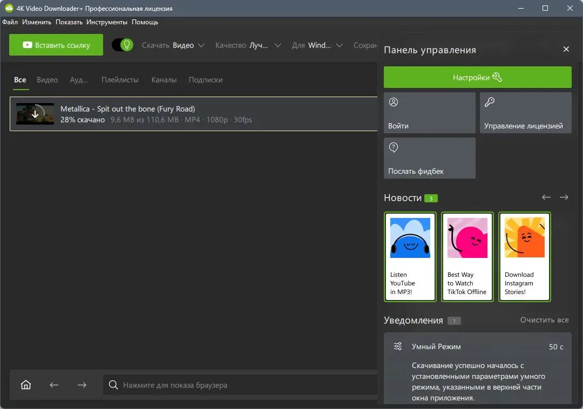Open Download Instagram Stories news card
The image size is (583, 409).
coord(525,257)
